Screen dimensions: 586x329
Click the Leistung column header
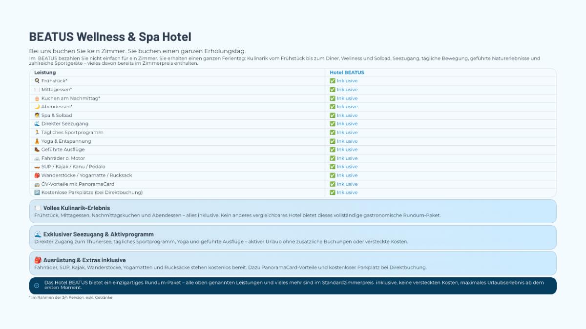[x=45, y=73]
